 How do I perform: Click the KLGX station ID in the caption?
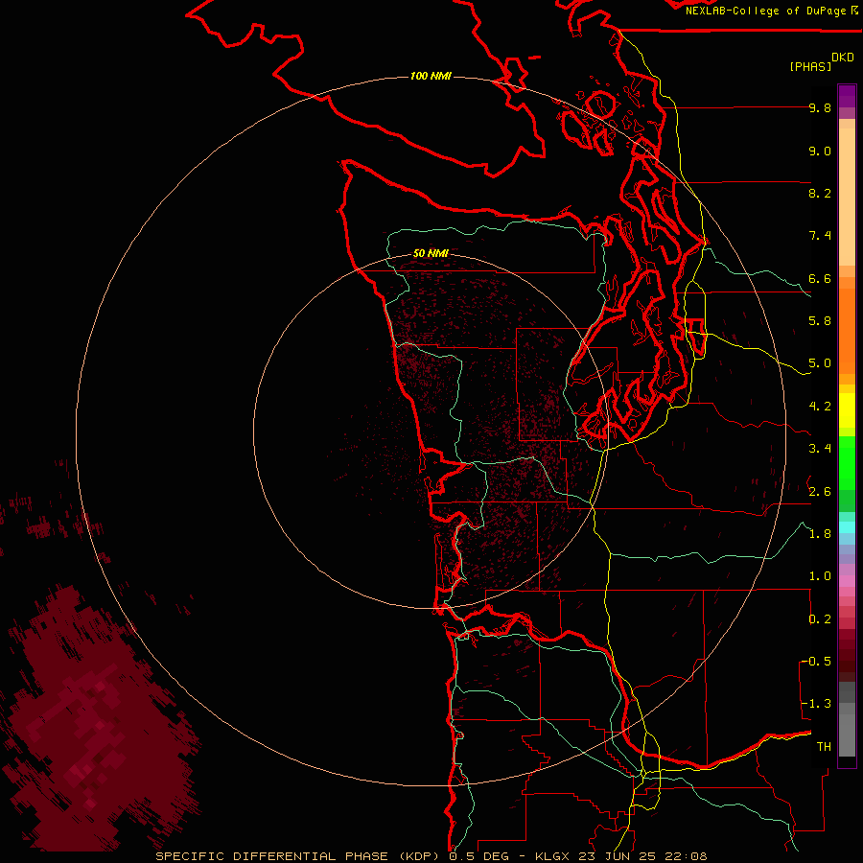[x=553, y=856]
